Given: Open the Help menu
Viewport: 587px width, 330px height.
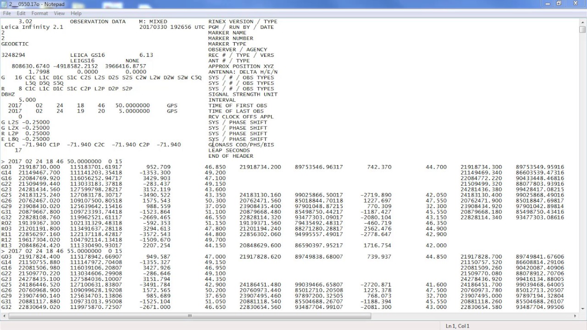Looking at the screenshot, I should coord(76,13).
